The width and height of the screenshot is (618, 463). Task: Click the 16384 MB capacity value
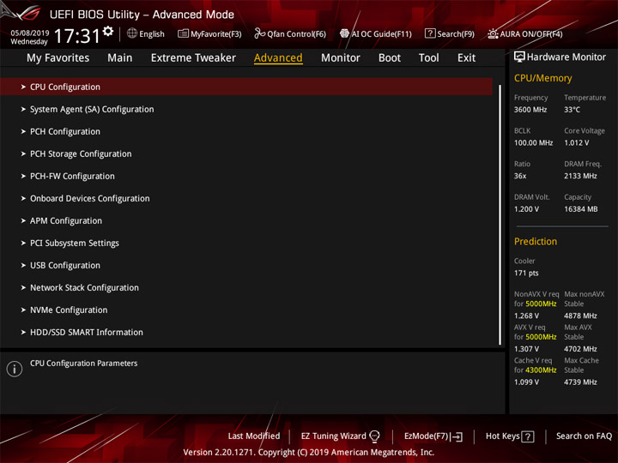pos(580,209)
